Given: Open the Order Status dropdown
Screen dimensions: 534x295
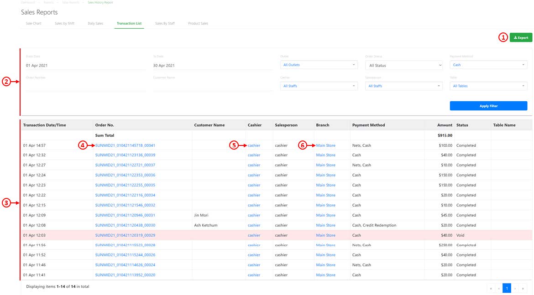Looking at the screenshot, I should click(x=403, y=65).
